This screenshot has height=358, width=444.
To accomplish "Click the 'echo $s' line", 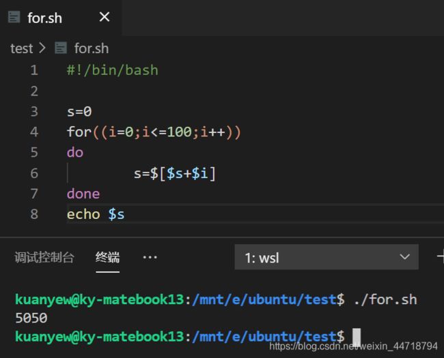I will [x=96, y=214].
